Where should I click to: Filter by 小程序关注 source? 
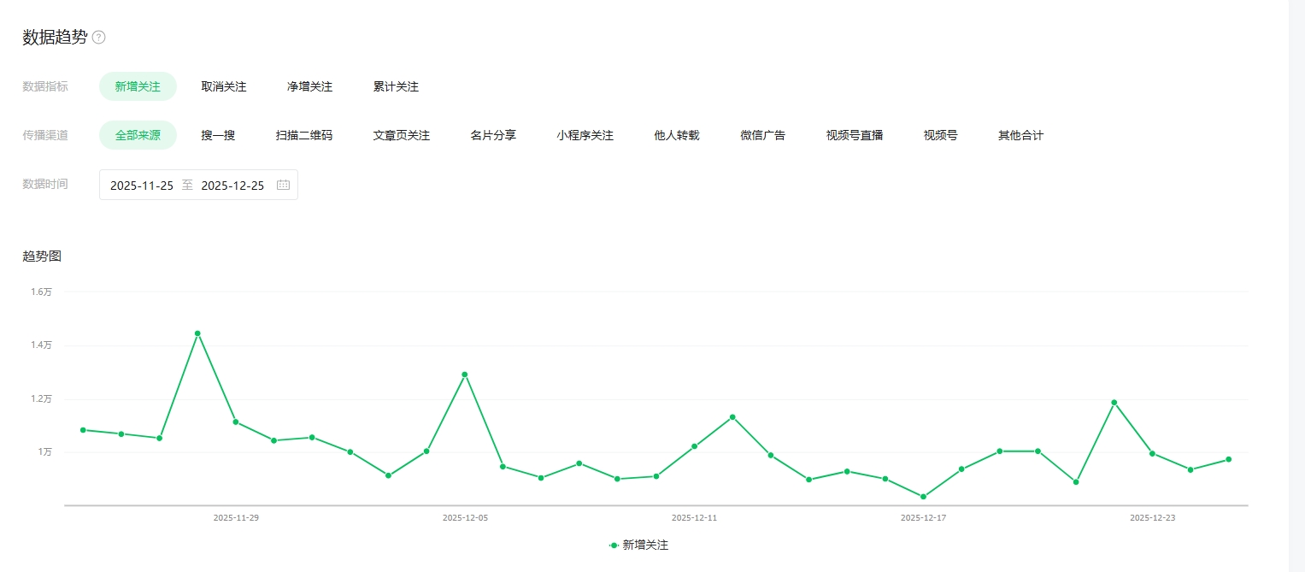pos(585,135)
